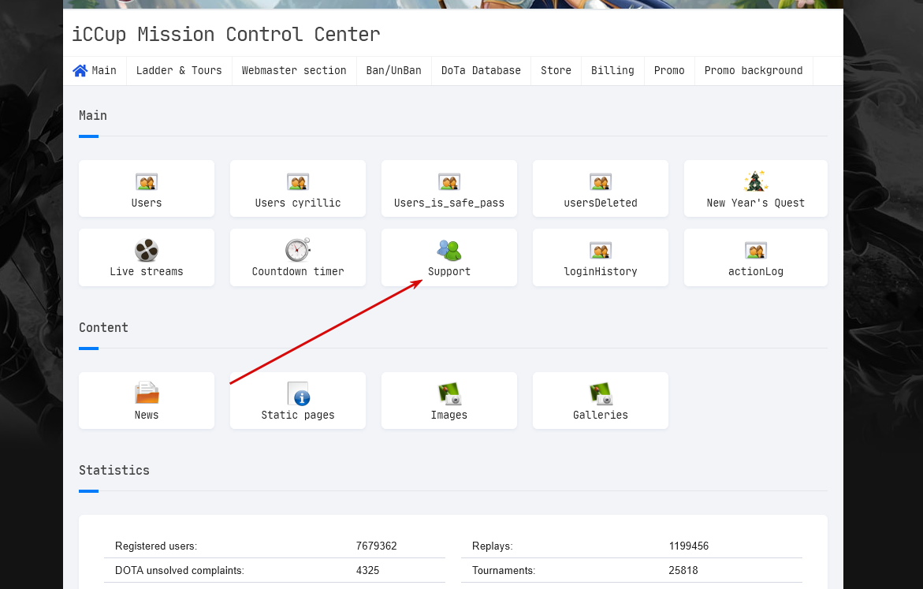Click the Tournaments value 25818

click(683, 571)
